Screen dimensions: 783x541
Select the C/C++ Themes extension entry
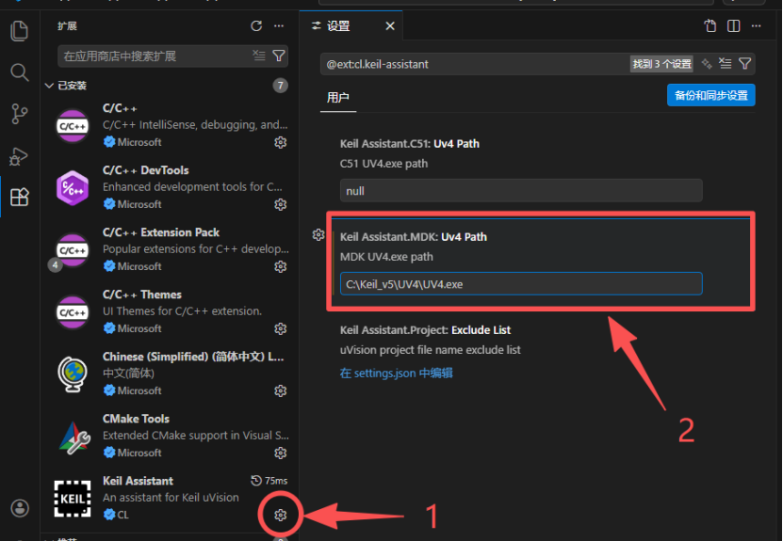pyautogui.click(x=170, y=311)
